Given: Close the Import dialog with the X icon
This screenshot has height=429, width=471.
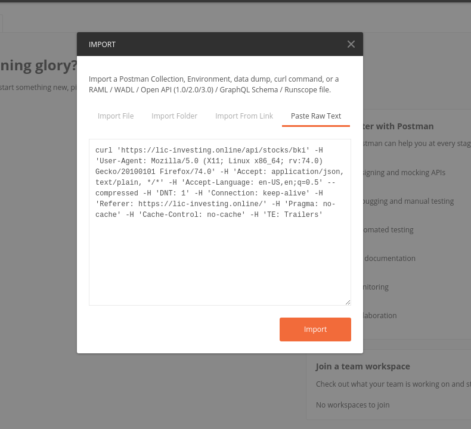Looking at the screenshot, I should click(351, 44).
